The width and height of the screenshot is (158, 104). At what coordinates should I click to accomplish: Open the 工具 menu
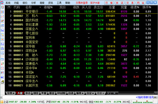click(x=59, y=3)
